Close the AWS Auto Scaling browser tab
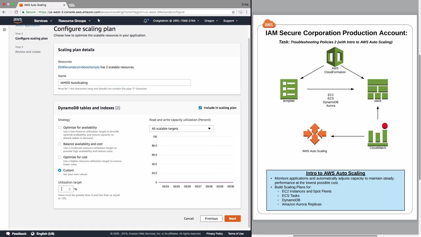The width and height of the screenshot is (421, 237). pyautogui.click(x=64, y=5)
